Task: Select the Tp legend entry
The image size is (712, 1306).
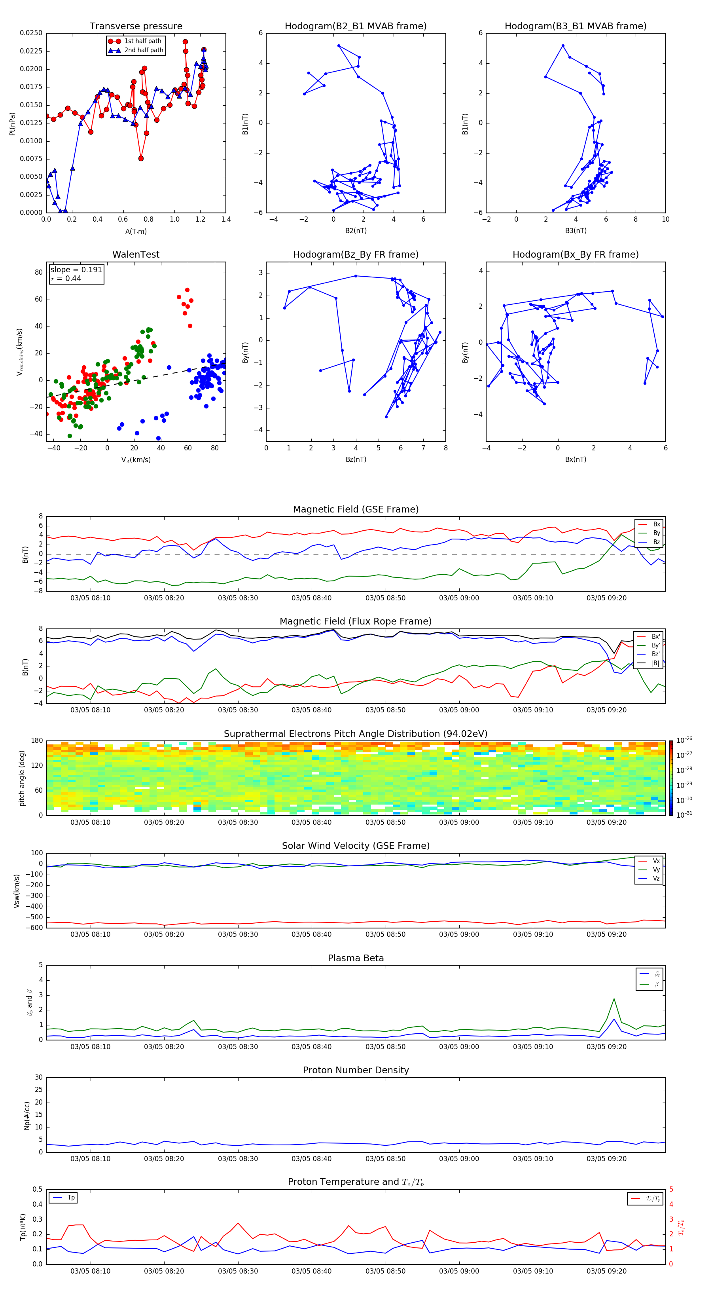Action: (x=63, y=1198)
